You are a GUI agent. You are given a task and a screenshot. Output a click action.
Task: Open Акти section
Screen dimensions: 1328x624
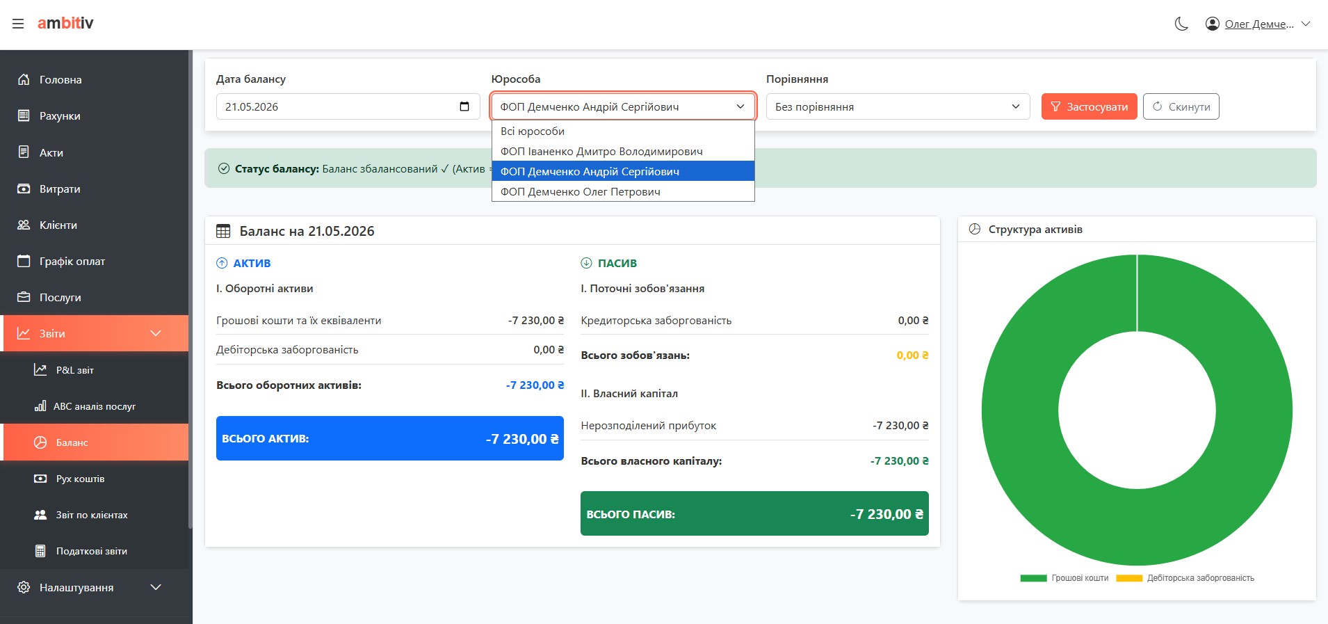[x=95, y=152]
